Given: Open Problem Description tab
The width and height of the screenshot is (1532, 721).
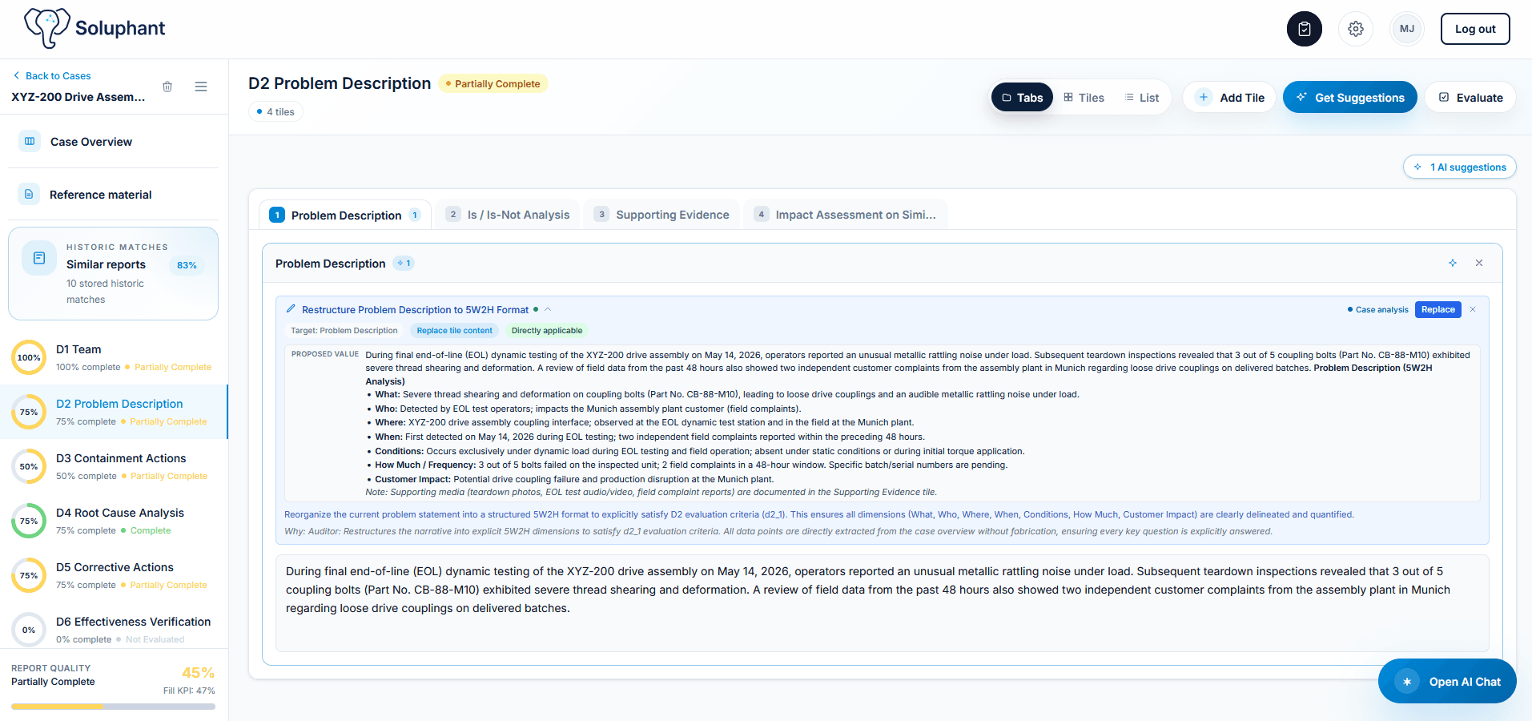Looking at the screenshot, I should (x=345, y=215).
